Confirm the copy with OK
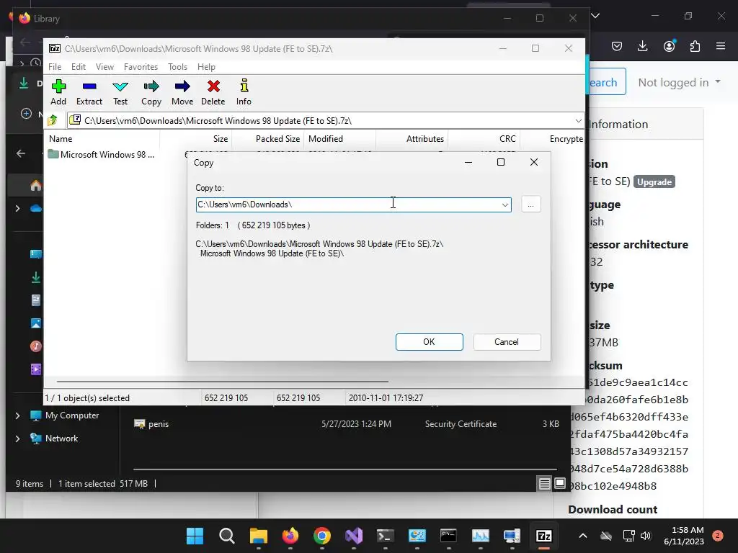738x553 pixels. click(429, 342)
